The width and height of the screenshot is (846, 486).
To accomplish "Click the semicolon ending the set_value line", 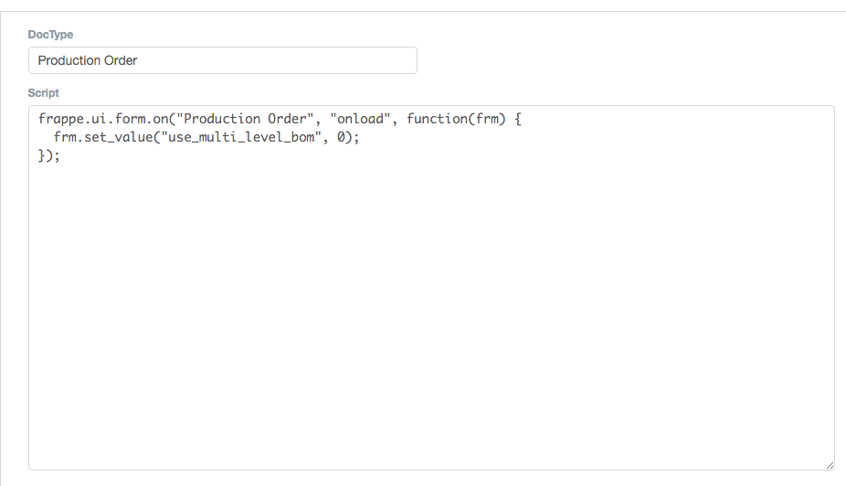I will point(356,137).
